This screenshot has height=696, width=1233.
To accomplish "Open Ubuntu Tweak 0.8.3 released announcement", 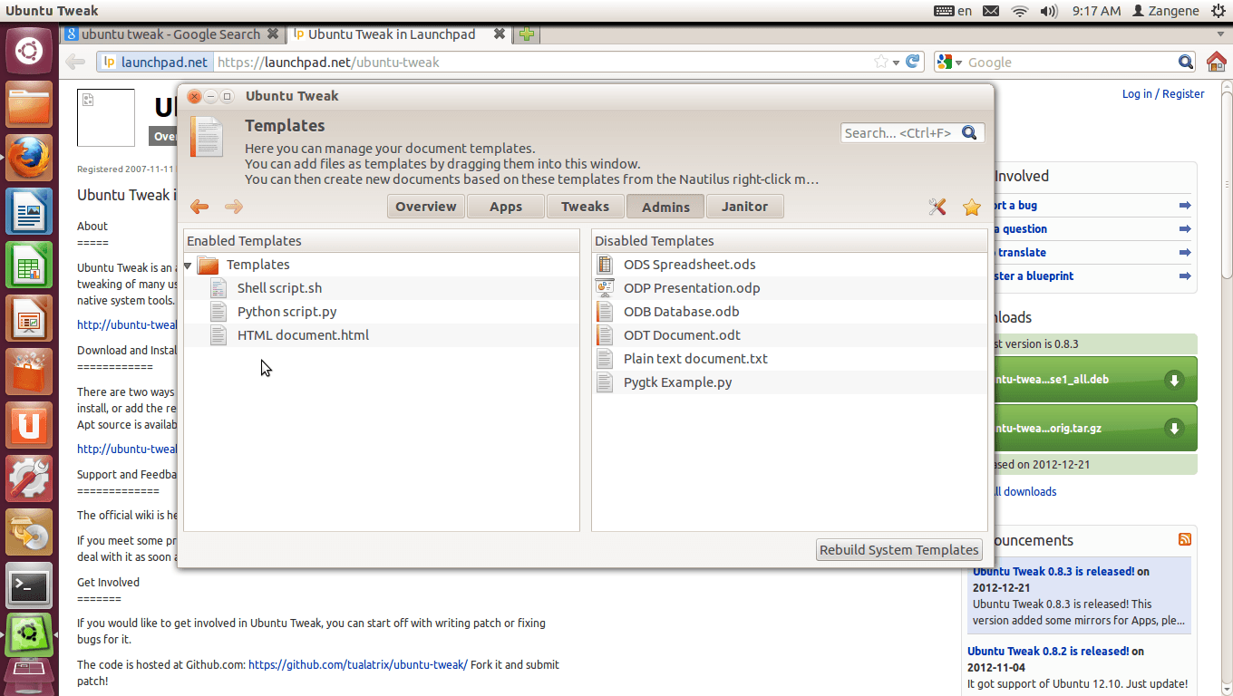I will (1053, 572).
